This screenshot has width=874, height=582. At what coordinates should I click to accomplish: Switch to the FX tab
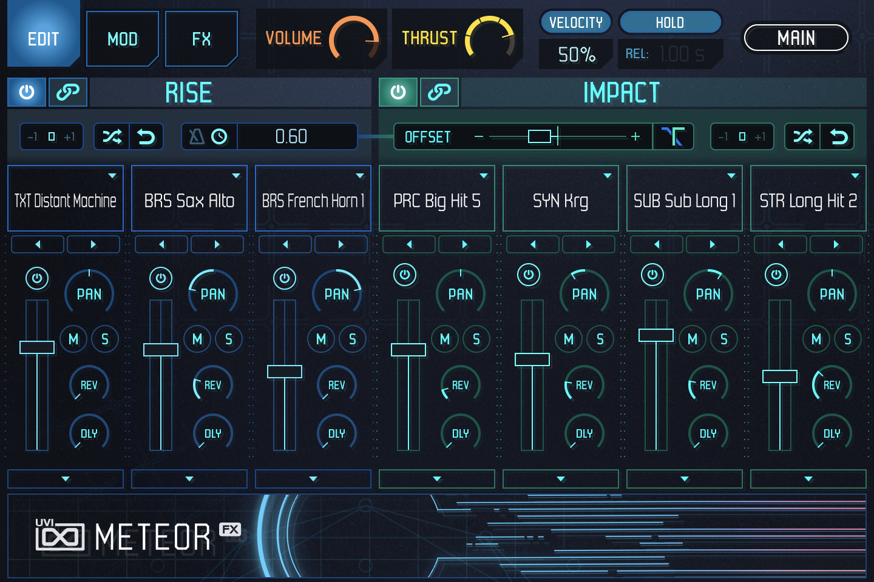(202, 38)
